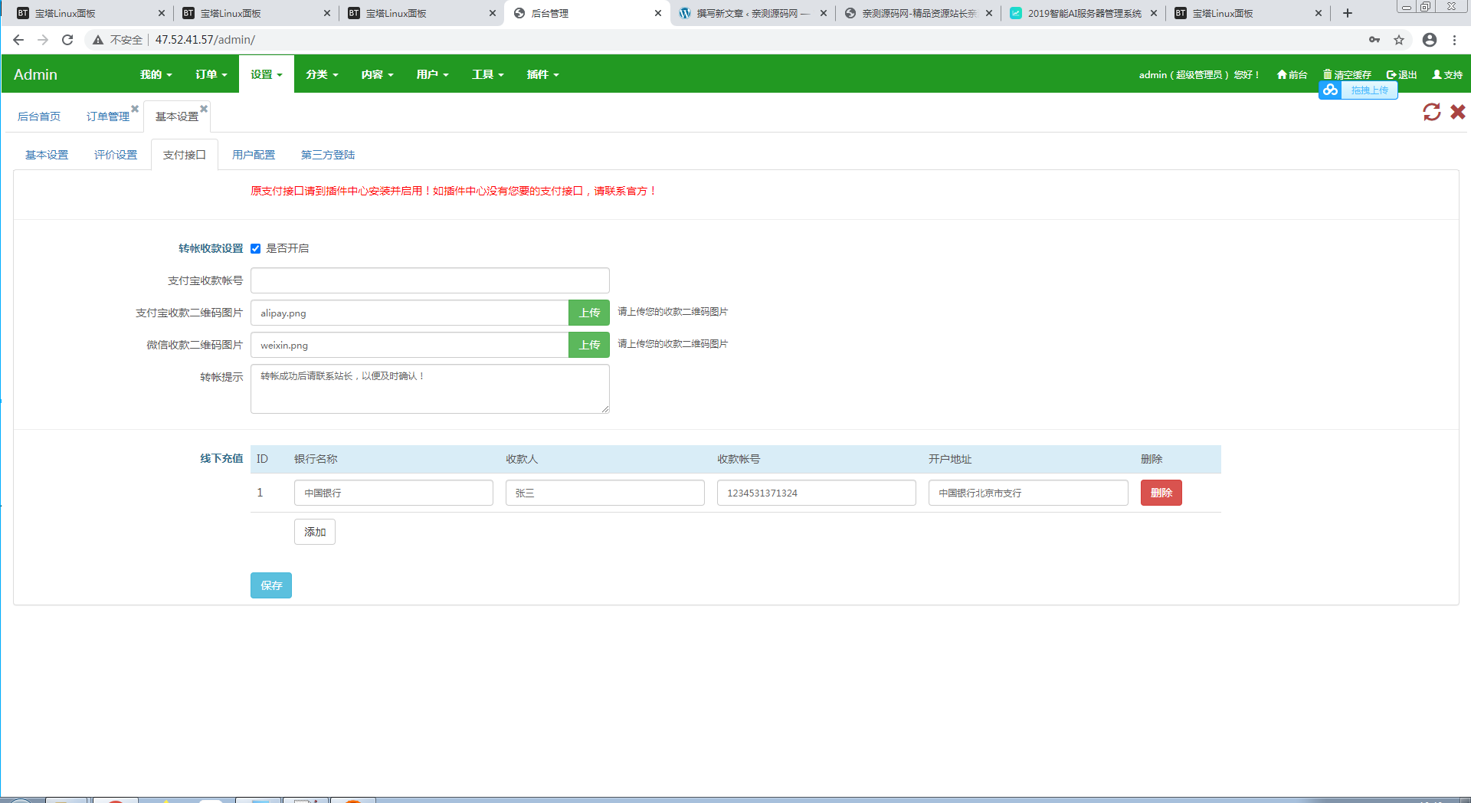The width and height of the screenshot is (1471, 803).
Task: Click 上传 beside alipay.png field
Action: click(589, 313)
